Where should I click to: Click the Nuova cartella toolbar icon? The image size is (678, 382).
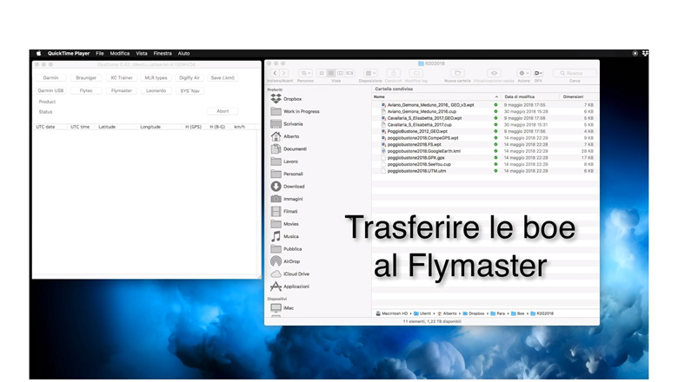(457, 74)
